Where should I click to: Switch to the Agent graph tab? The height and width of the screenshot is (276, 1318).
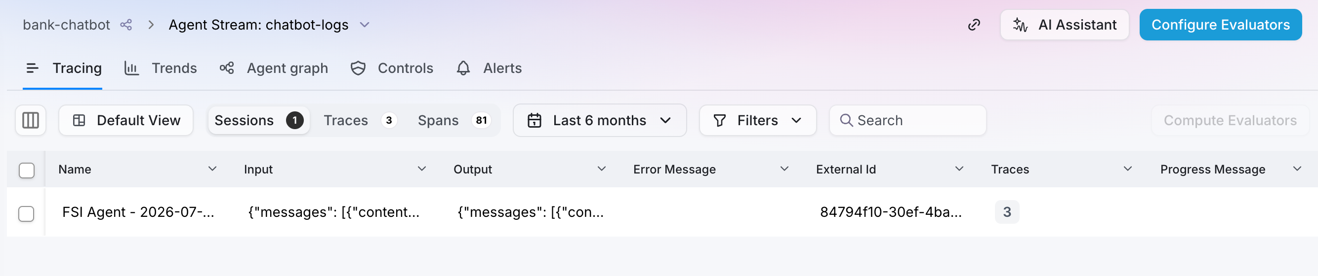274,68
